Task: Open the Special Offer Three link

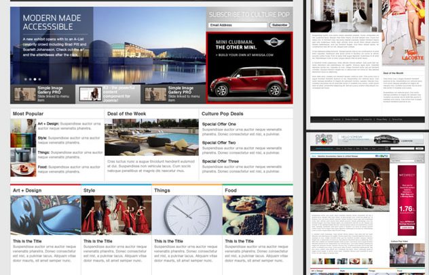Action: point(220,161)
